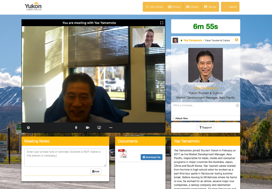Click Yas Yamamoto name in chat header

click(x=193, y=40)
